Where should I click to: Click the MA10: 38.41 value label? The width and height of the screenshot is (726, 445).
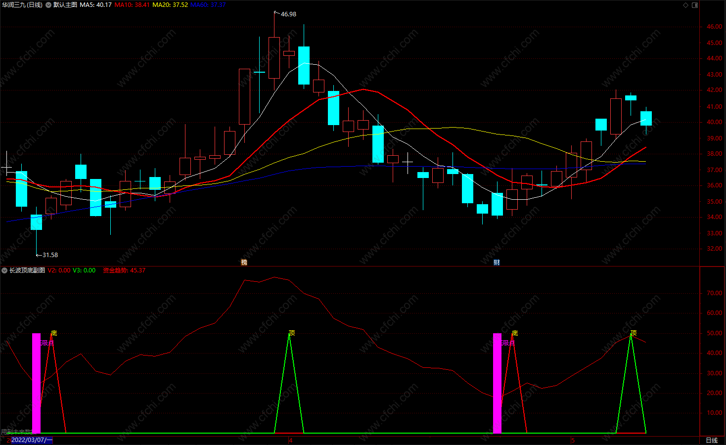[x=132, y=5]
